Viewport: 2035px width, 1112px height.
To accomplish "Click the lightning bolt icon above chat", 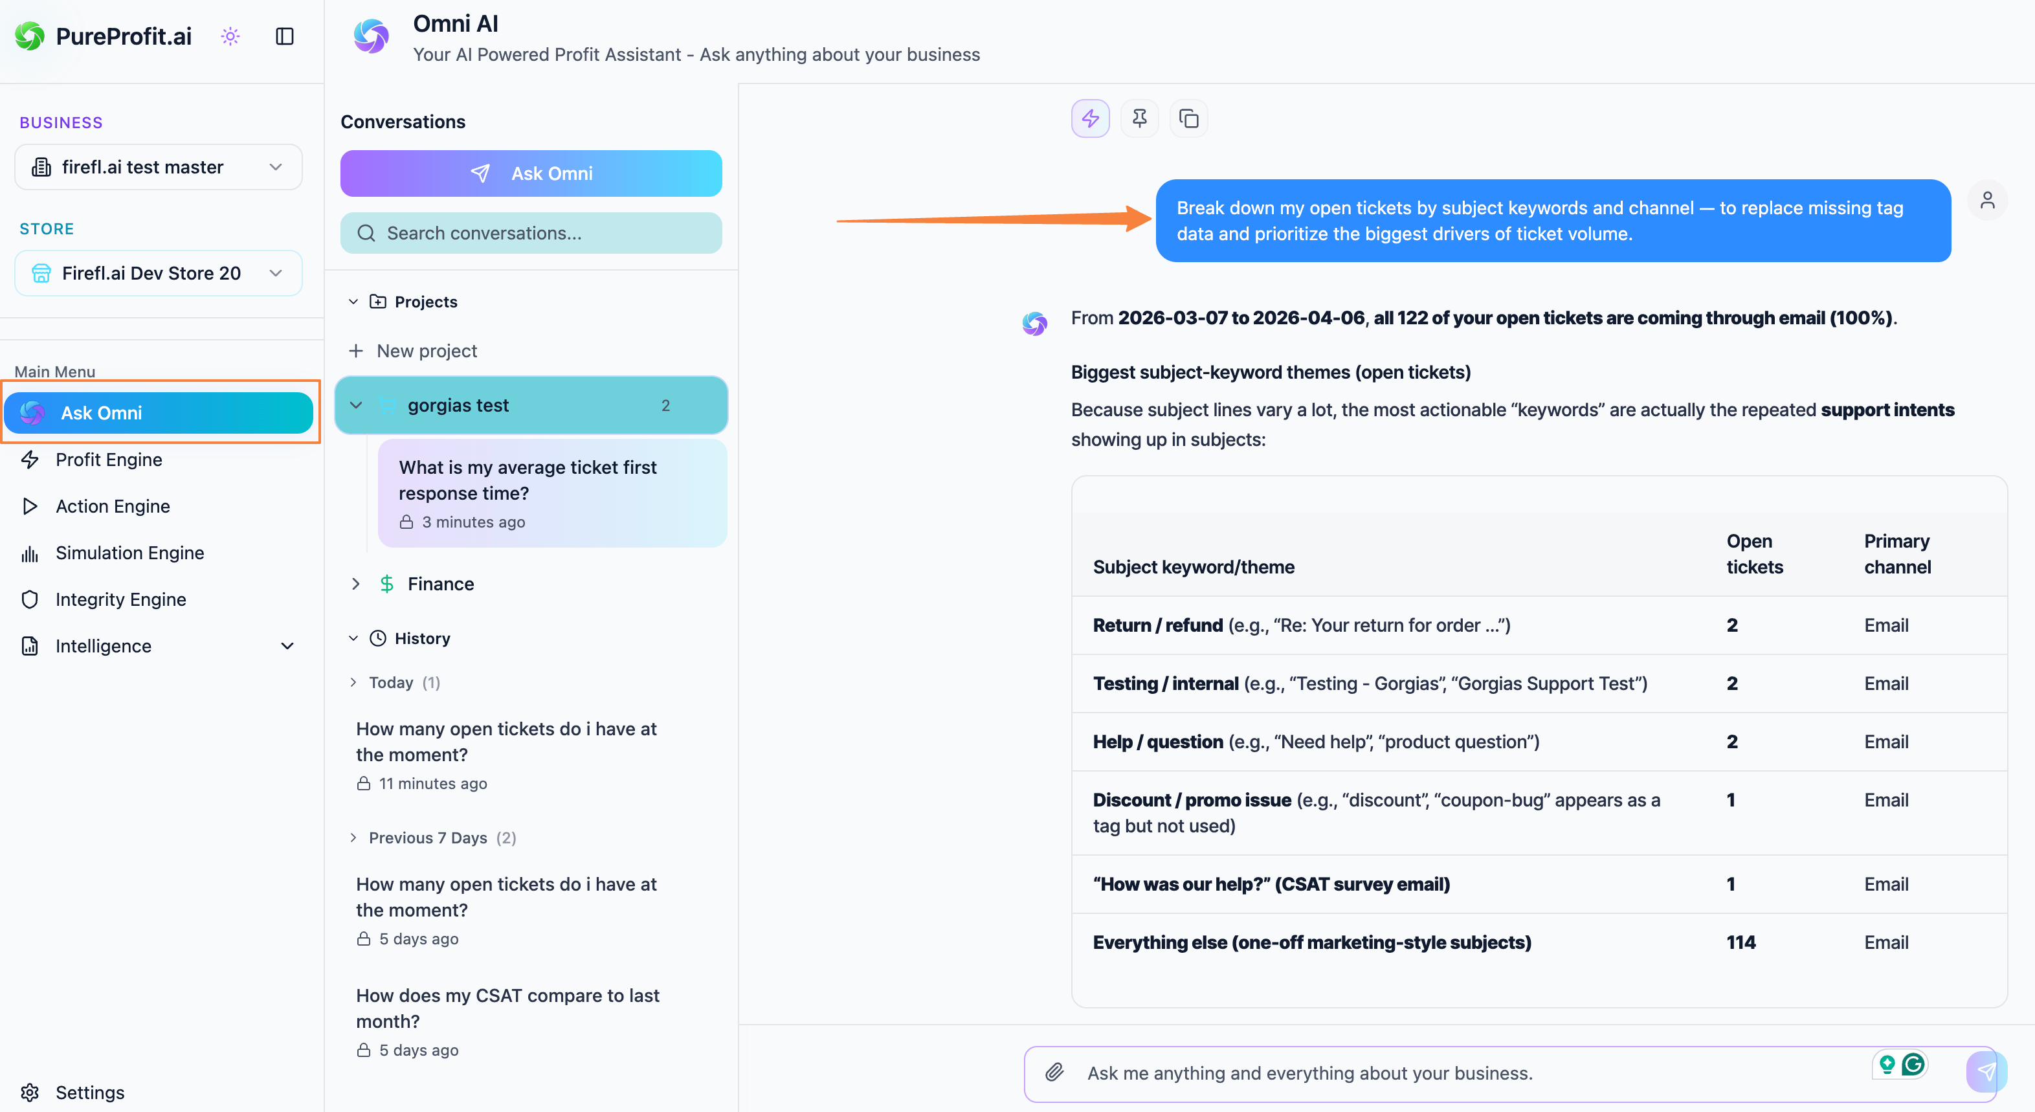I will coord(1090,118).
